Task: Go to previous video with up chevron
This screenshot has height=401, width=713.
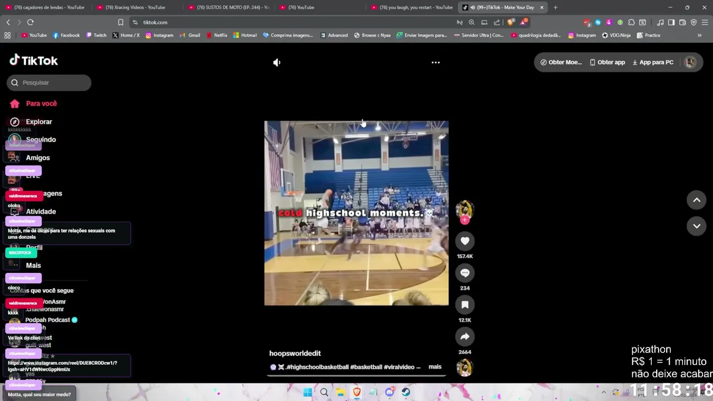Action: pos(696,200)
